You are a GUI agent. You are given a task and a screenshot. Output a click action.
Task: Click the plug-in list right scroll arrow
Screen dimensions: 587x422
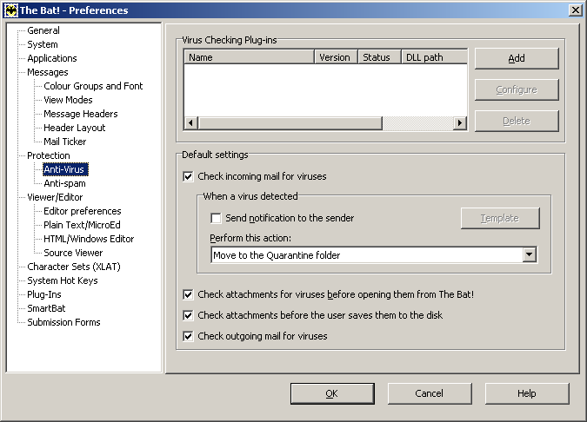(x=460, y=123)
